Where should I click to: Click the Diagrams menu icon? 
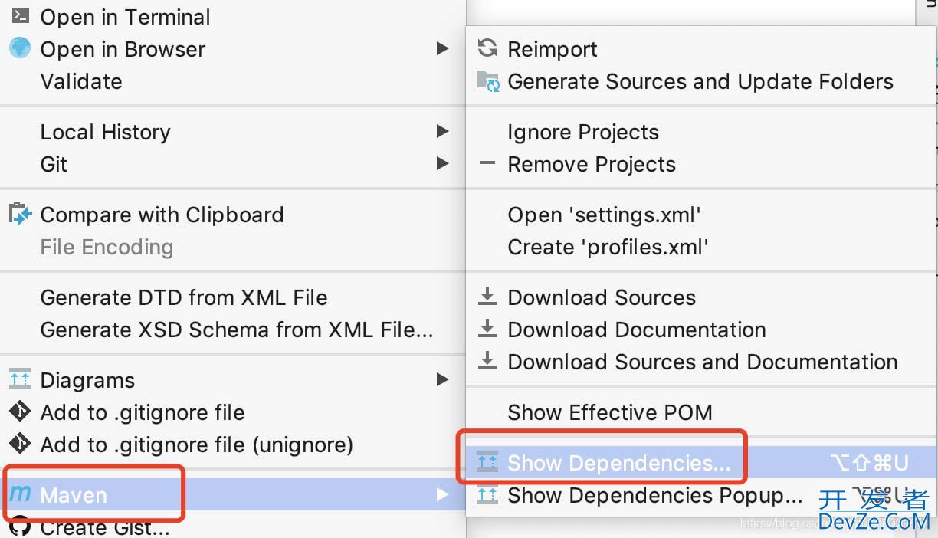20,380
